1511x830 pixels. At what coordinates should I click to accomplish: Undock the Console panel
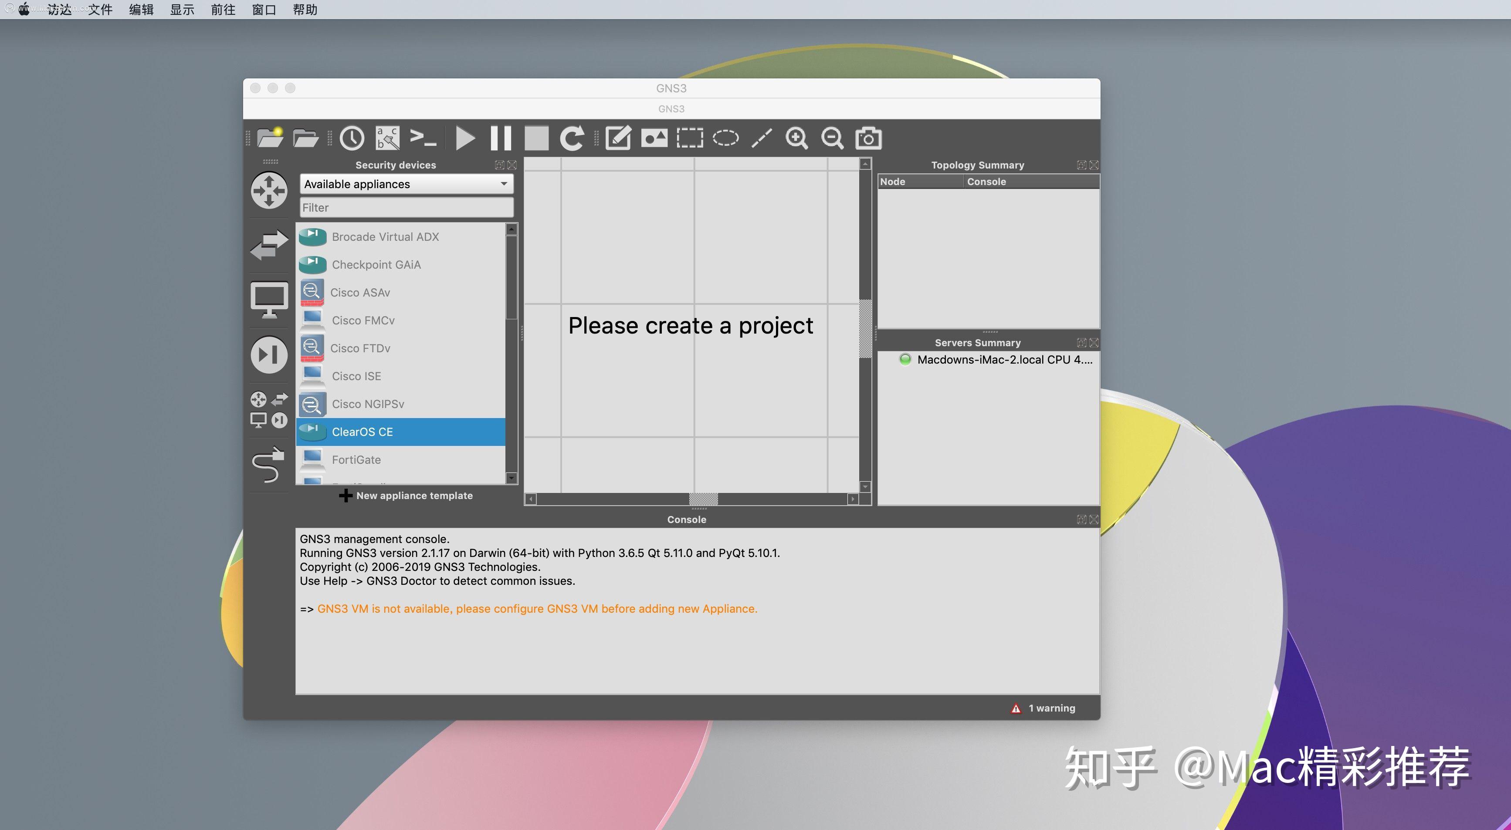tap(1082, 520)
